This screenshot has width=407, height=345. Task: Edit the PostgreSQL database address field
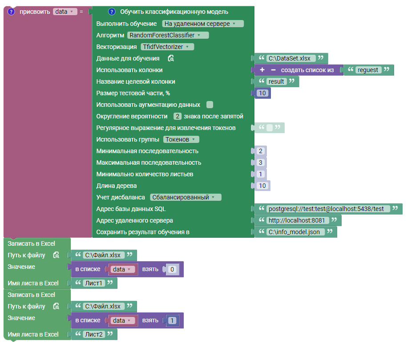pyautogui.click(x=328, y=209)
